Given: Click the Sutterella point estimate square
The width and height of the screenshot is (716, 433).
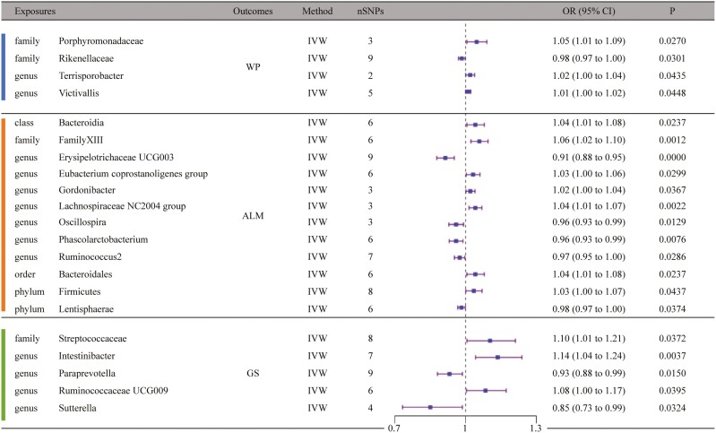Looking at the screenshot, I should point(430,407).
